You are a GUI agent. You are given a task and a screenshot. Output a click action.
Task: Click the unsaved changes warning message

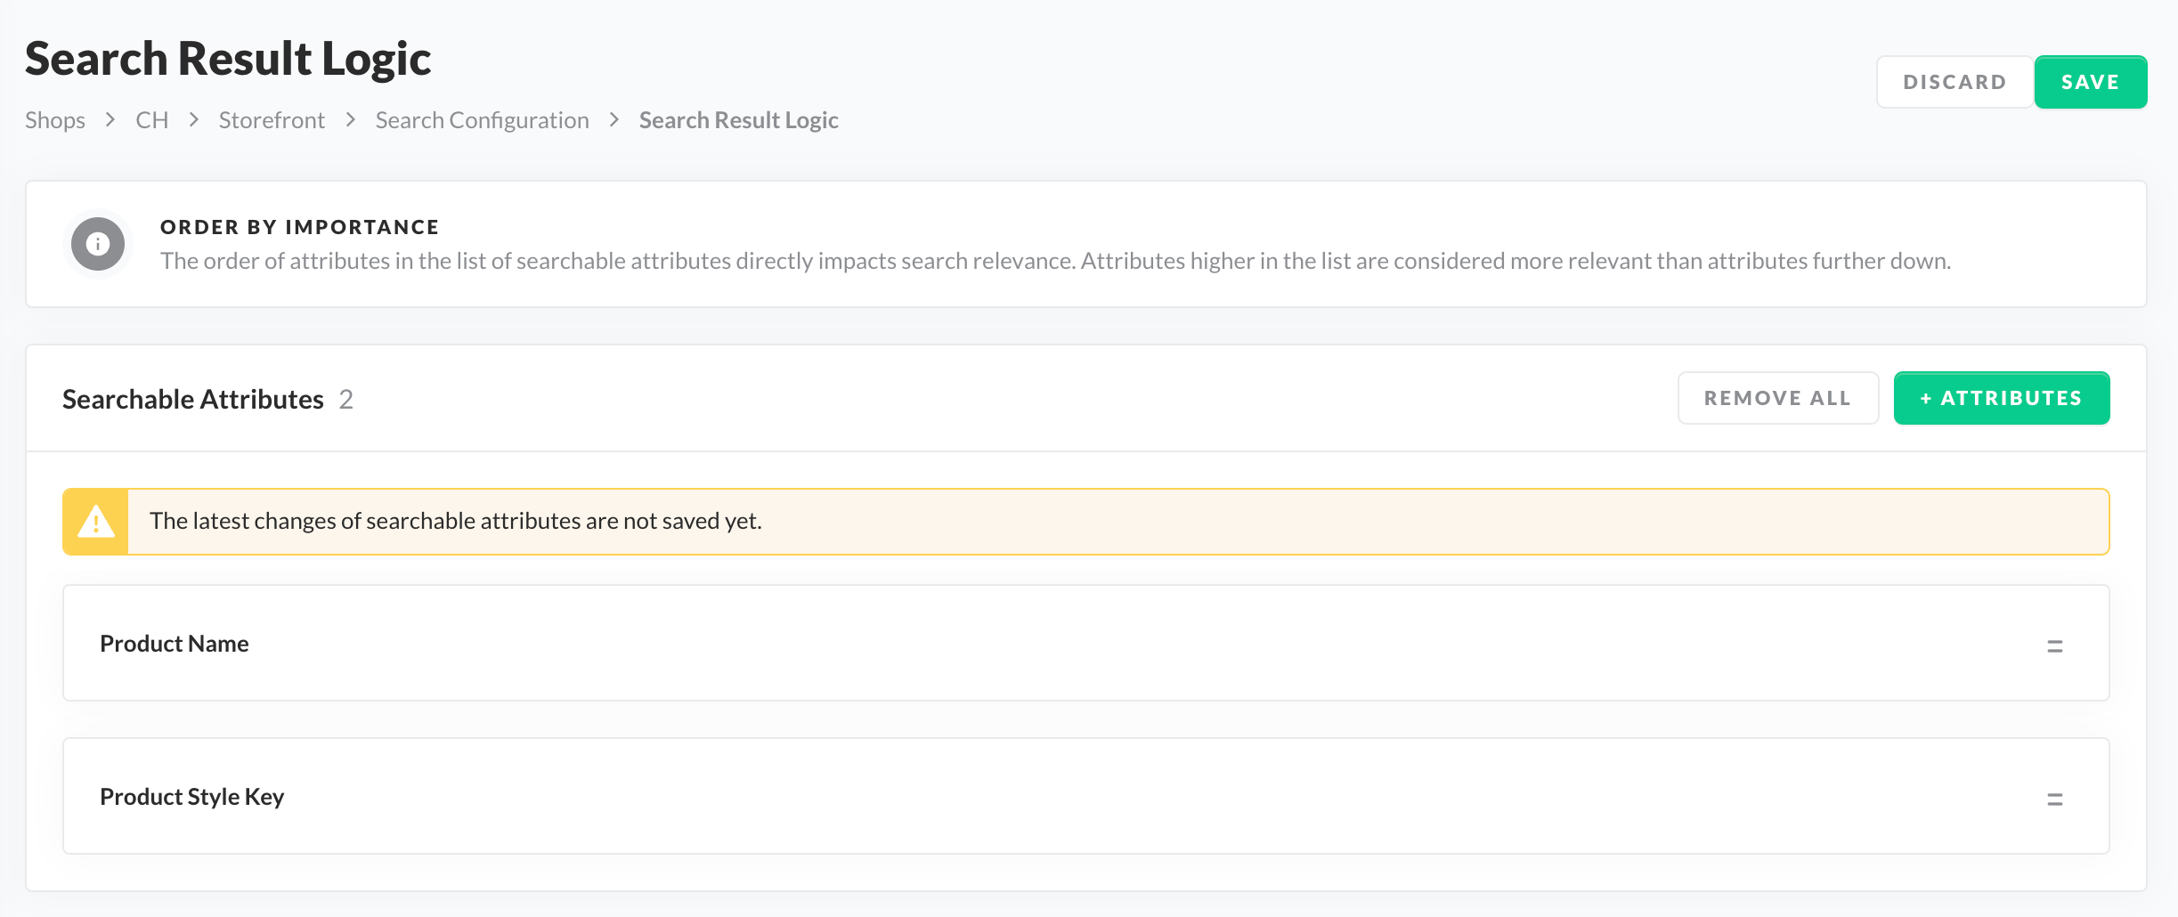(456, 521)
